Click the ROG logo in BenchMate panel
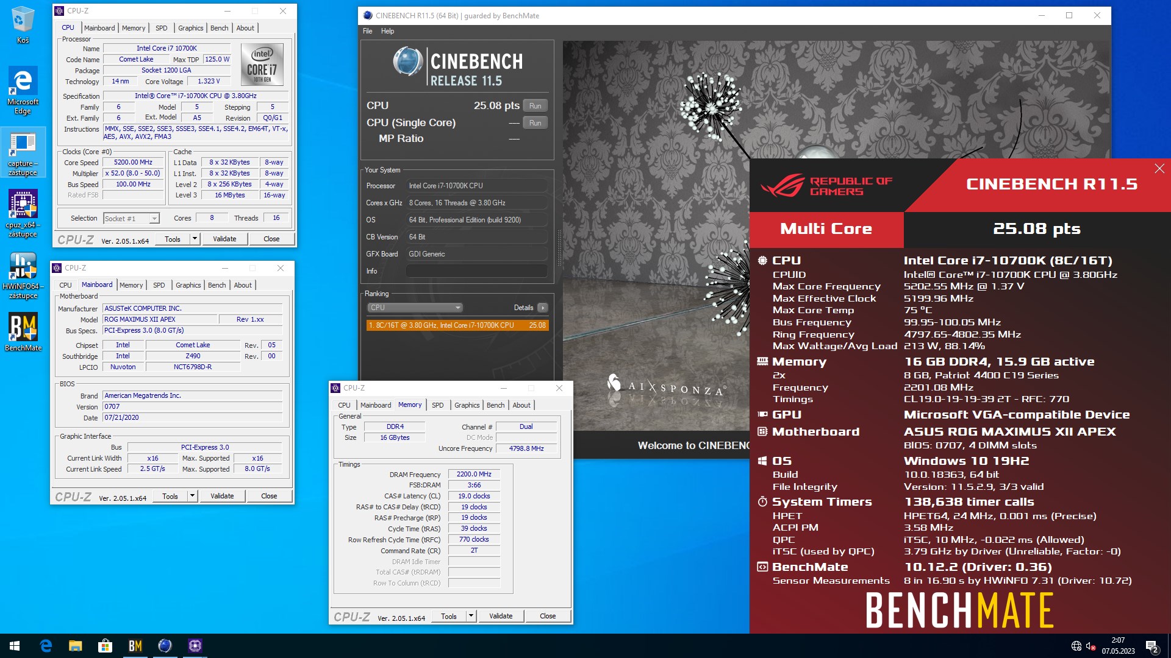Screen dimensions: 1171x658 pos(783,185)
